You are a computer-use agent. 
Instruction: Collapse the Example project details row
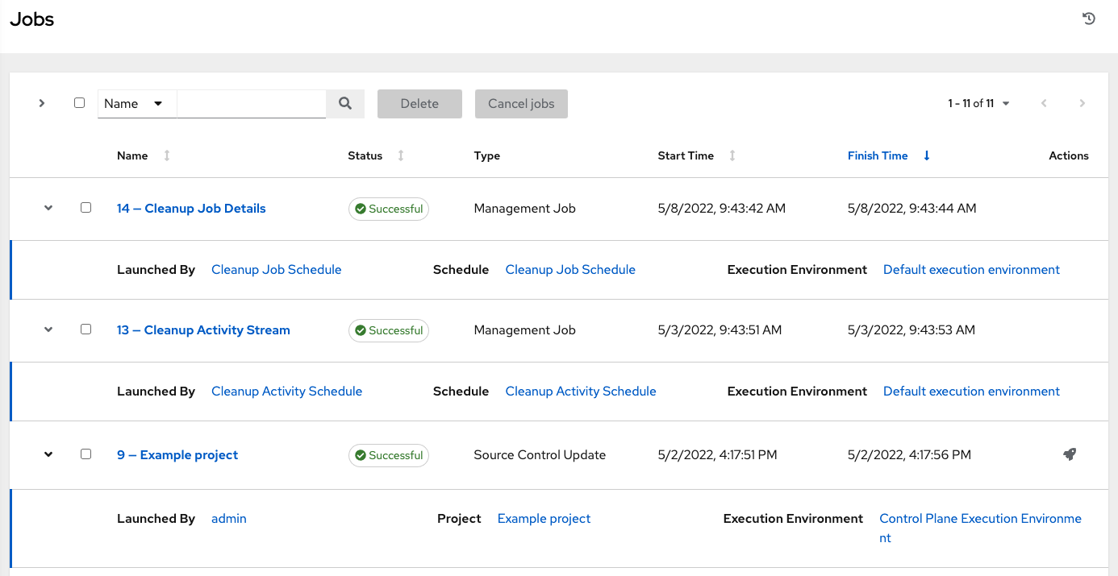click(x=48, y=454)
